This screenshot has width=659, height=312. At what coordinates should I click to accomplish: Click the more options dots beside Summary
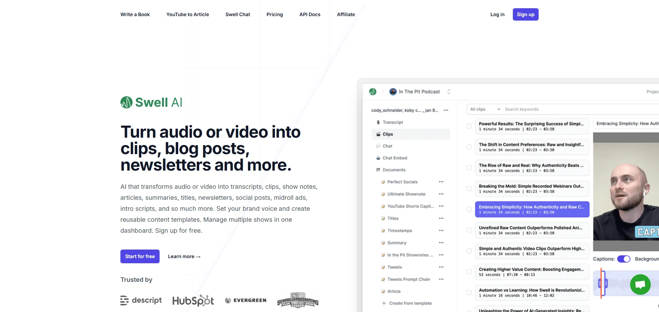(441, 243)
